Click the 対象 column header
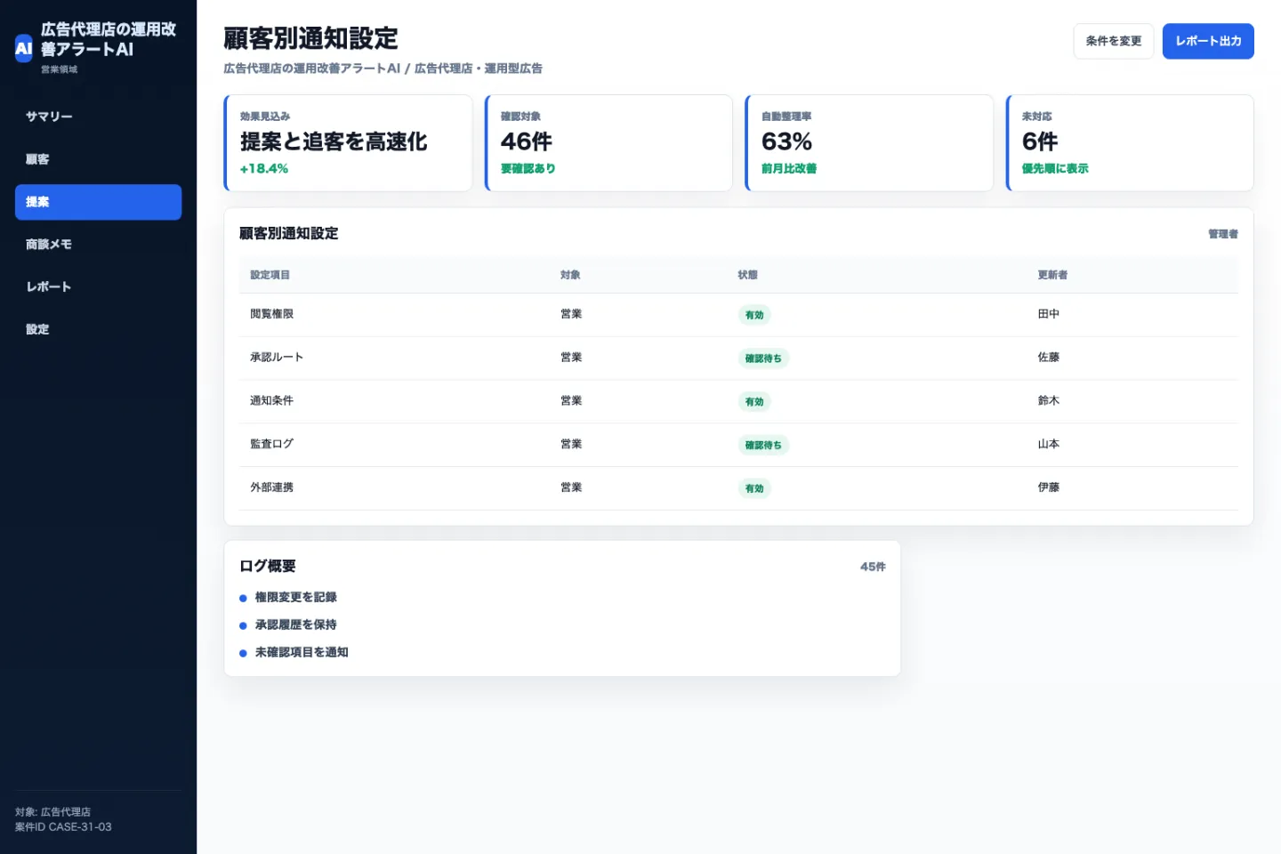The width and height of the screenshot is (1281, 854). point(570,275)
